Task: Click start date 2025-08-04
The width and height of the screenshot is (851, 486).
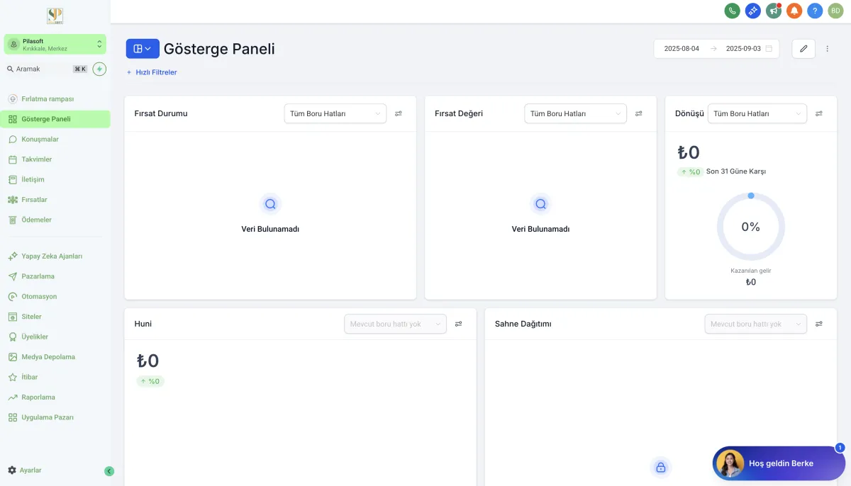Action: click(682, 48)
